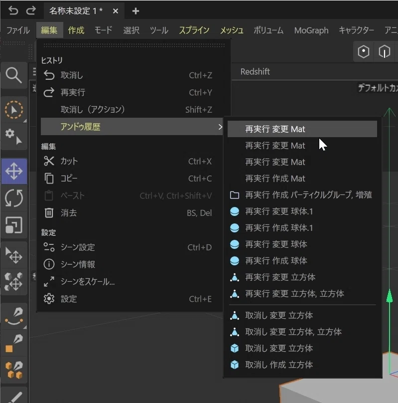Select 再実行 作成 パーティクルグループ, 増殖 entry
Viewport: 398px width, 403px height.
(302, 195)
